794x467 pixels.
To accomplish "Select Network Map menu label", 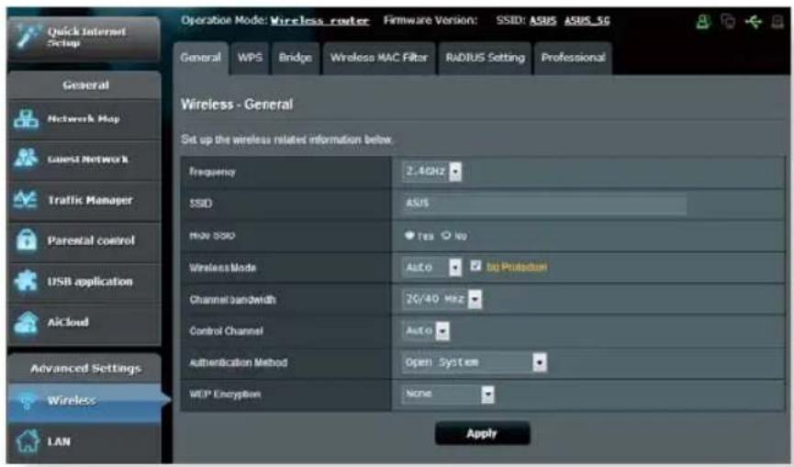I will click(84, 119).
